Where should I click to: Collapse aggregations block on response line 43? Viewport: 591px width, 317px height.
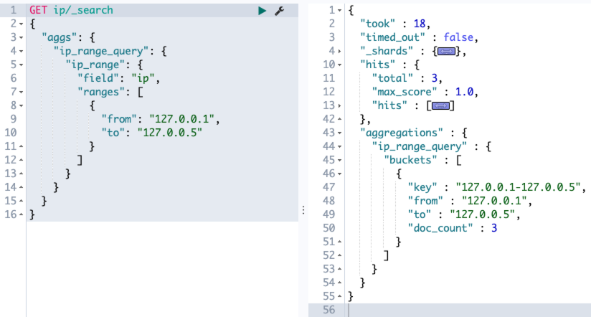[x=339, y=133]
